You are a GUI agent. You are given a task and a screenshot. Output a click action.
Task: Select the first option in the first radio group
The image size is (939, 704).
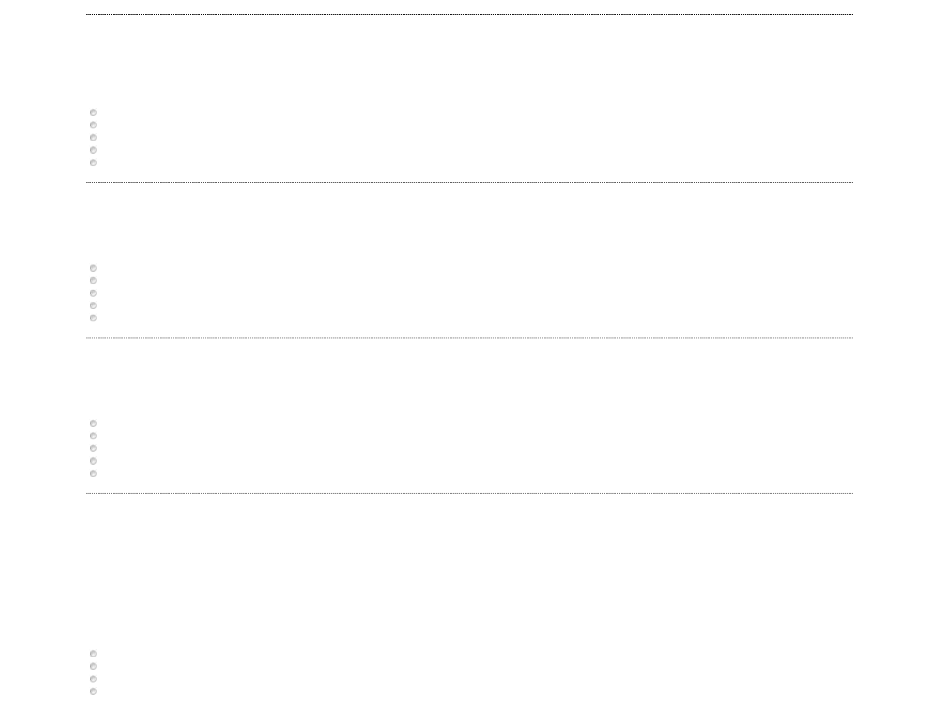pyautogui.click(x=93, y=113)
